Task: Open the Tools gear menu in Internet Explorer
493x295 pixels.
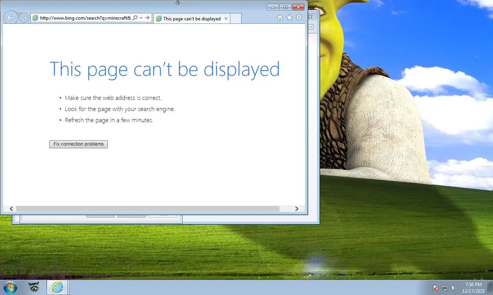Action: 298,18
